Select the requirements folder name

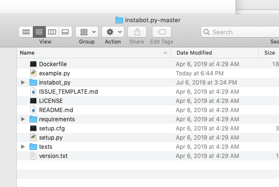pos(57,119)
